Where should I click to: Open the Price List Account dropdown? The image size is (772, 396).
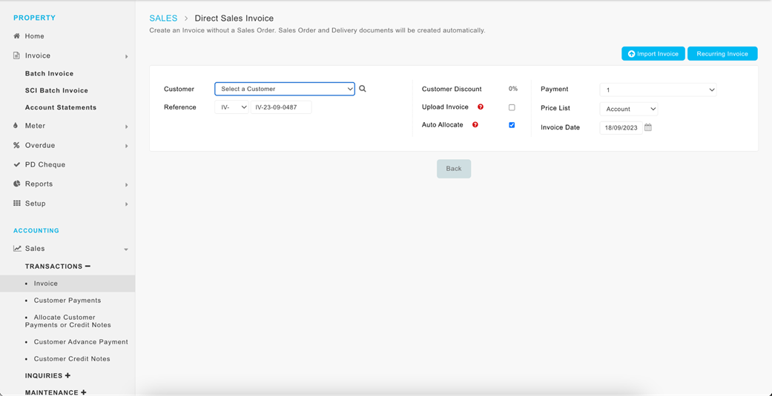point(629,109)
